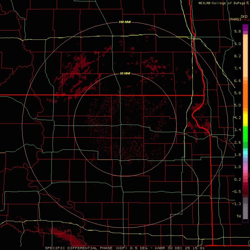Click the 5.0 value on the color scale
Image resolution: width=250 pixels, height=250 pixels.
pos(237,105)
